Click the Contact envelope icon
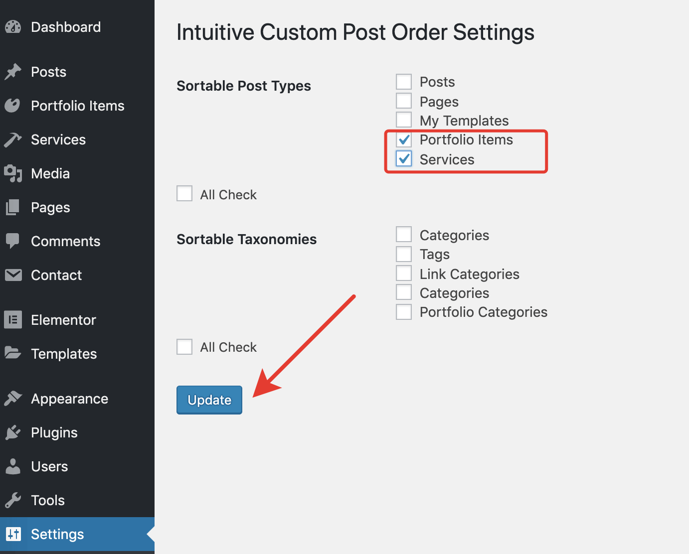This screenshot has width=689, height=554. 13,275
